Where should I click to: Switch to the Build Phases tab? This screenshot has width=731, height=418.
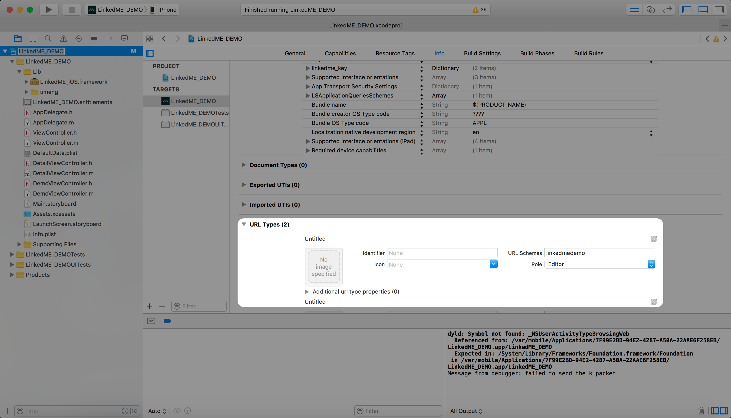537,53
